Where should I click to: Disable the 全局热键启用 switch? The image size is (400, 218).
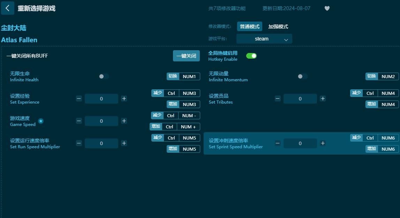(x=251, y=55)
